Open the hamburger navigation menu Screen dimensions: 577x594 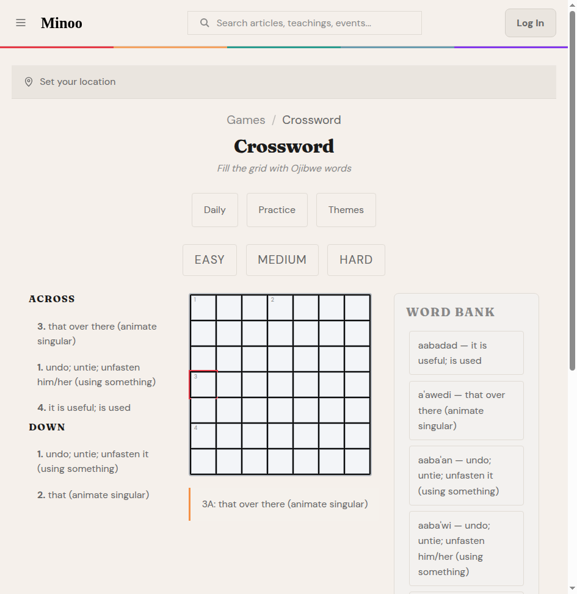(x=21, y=23)
